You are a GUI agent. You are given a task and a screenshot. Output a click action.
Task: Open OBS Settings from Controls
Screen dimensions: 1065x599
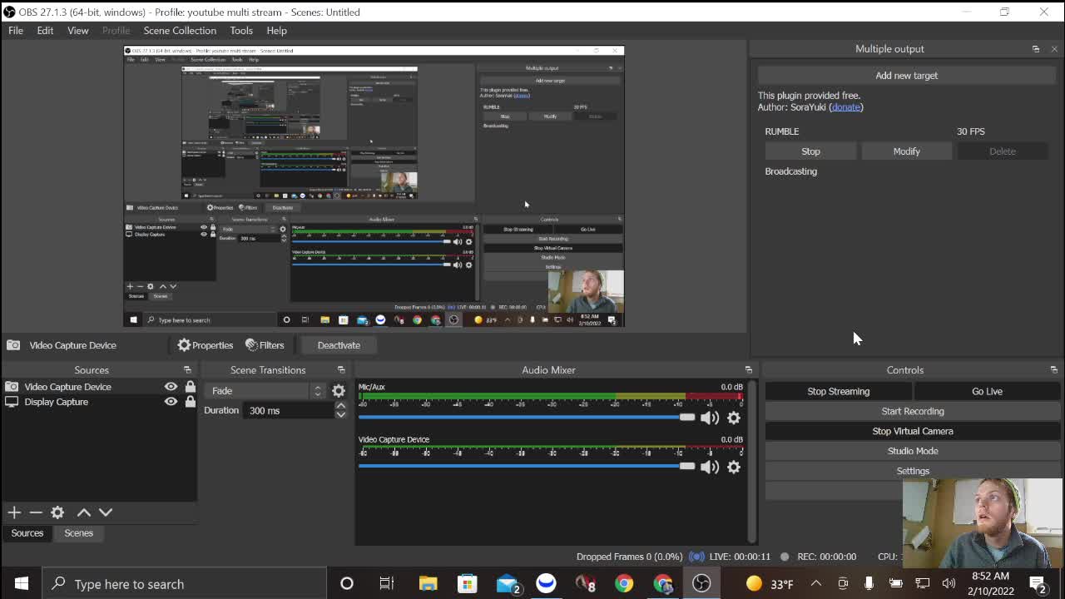[x=913, y=471]
